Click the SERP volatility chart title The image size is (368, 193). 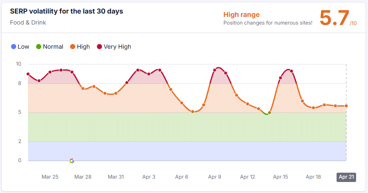[67, 11]
